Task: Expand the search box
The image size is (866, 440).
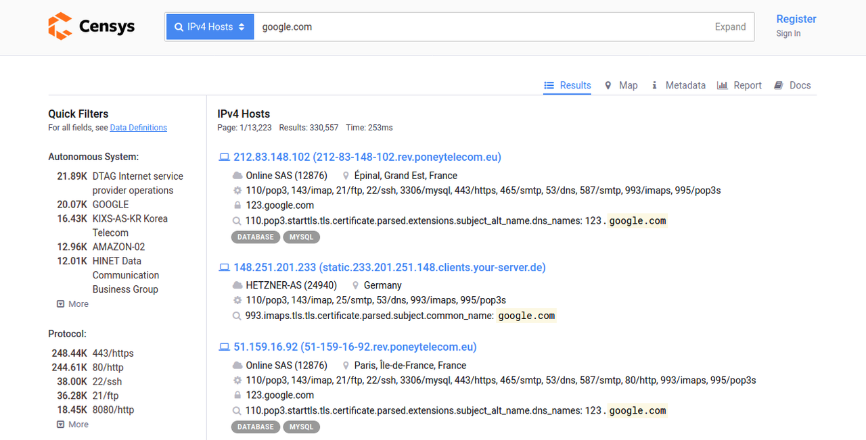Action: 730,27
